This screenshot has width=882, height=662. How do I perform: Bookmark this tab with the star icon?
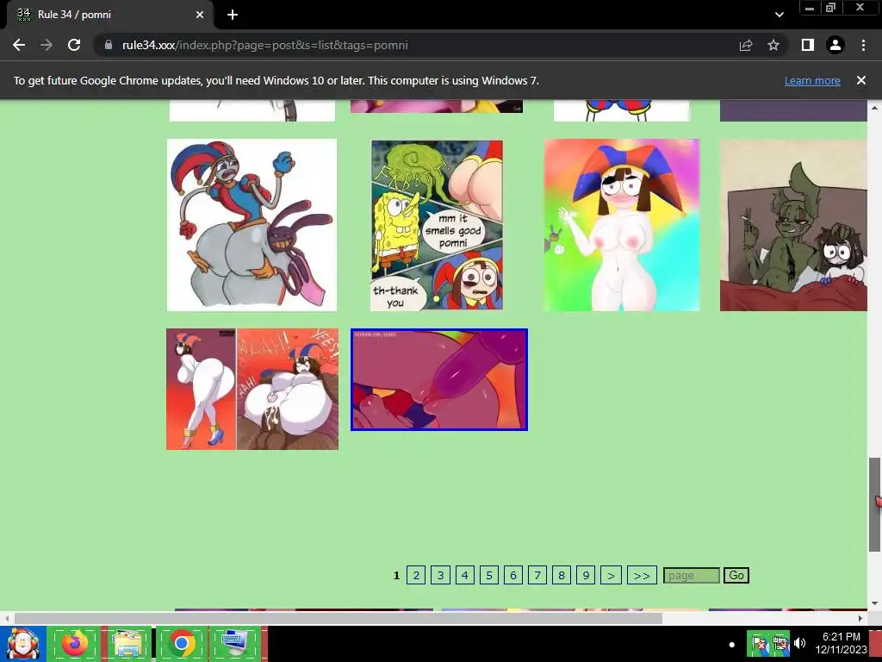point(773,45)
